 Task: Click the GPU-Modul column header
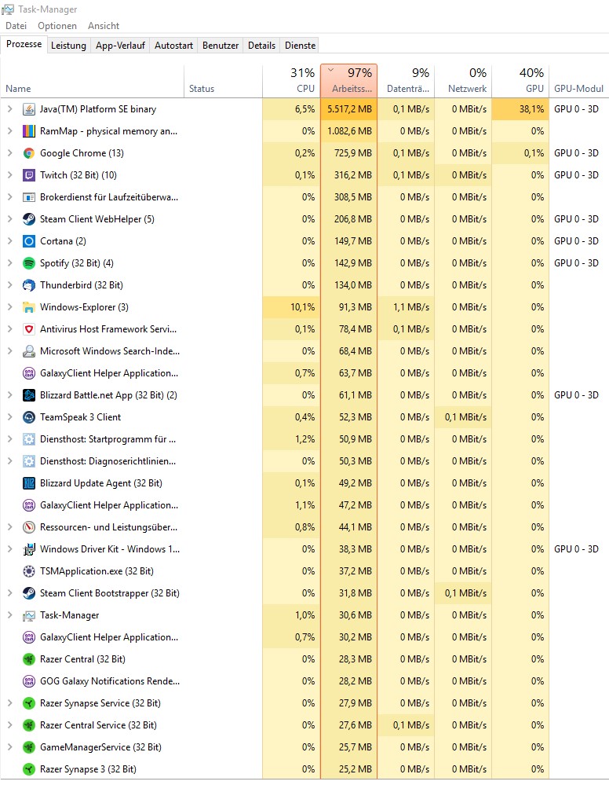[x=579, y=81]
